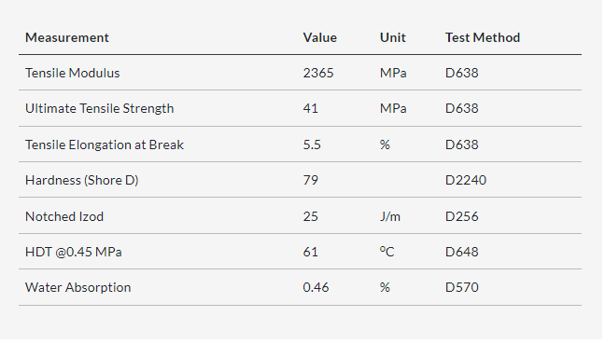This screenshot has width=605, height=344.
Task: Click the J/m unit cell
Action: (390, 216)
